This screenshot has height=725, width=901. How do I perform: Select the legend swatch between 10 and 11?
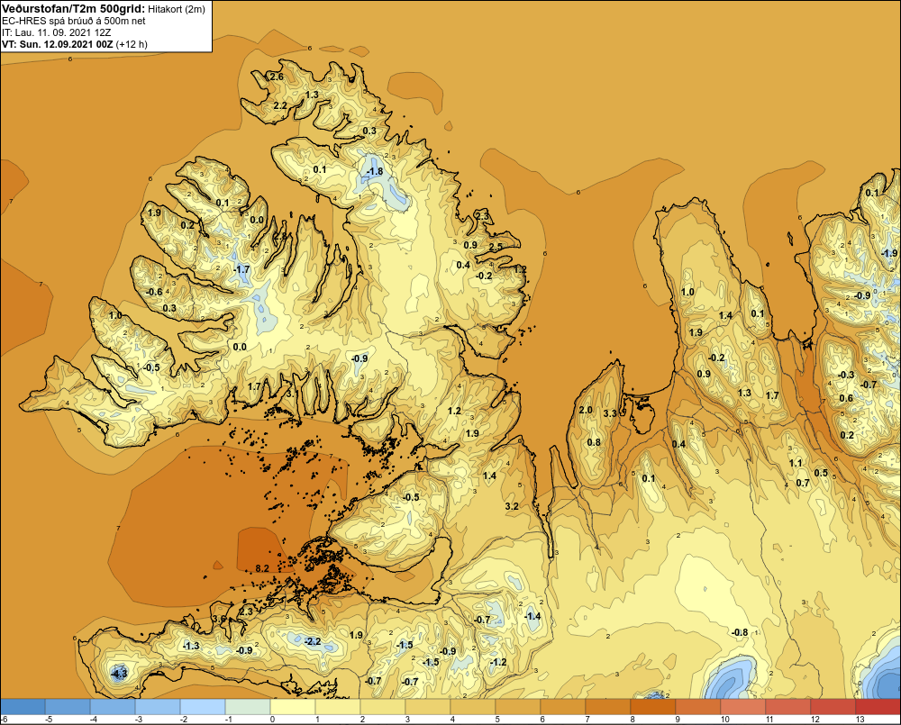click(x=742, y=707)
